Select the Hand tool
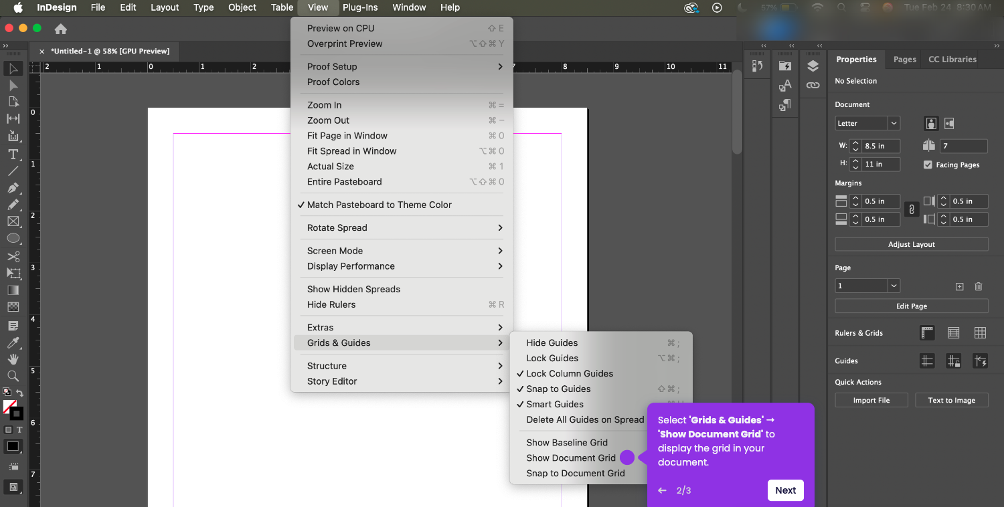The height and width of the screenshot is (507, 1004). click(13, 359)
